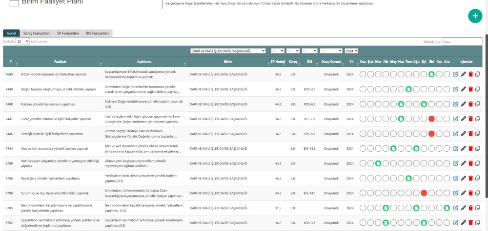The image size is (488, 231).
Task: Toggle Oca month circle for row 7680
Action: coord(363,74)
